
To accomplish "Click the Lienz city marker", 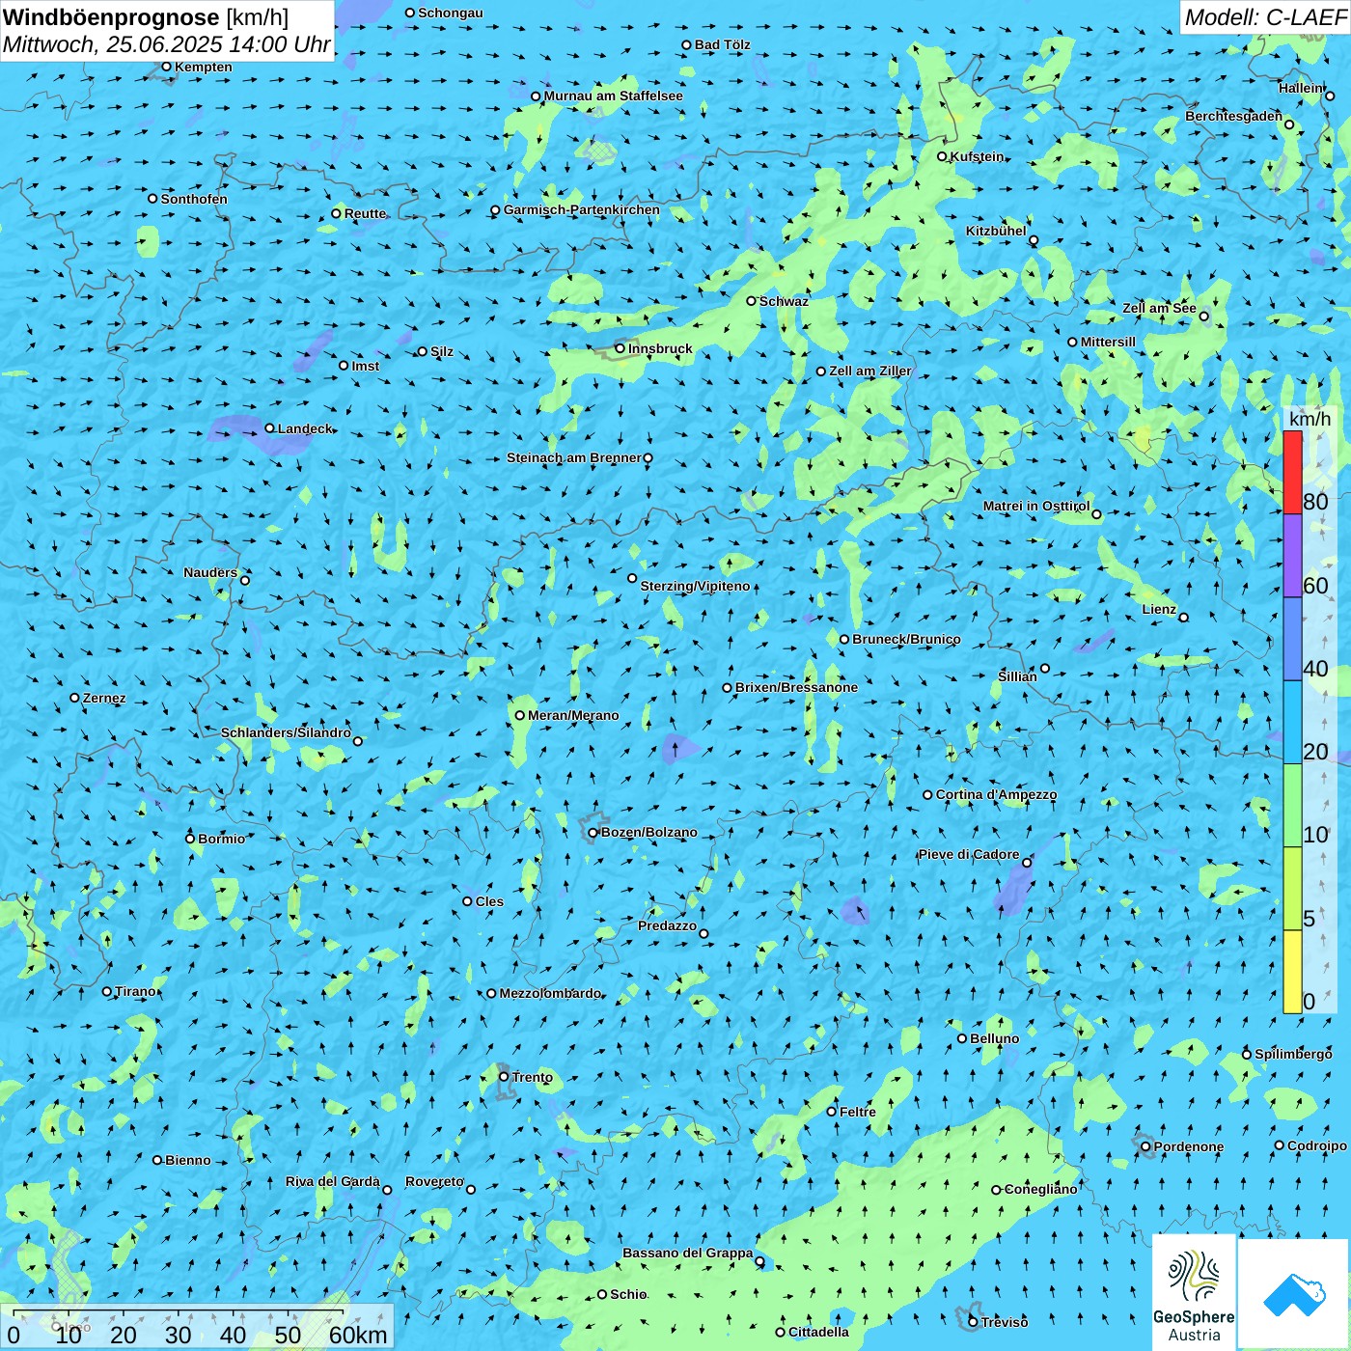I will [1184, 618].
